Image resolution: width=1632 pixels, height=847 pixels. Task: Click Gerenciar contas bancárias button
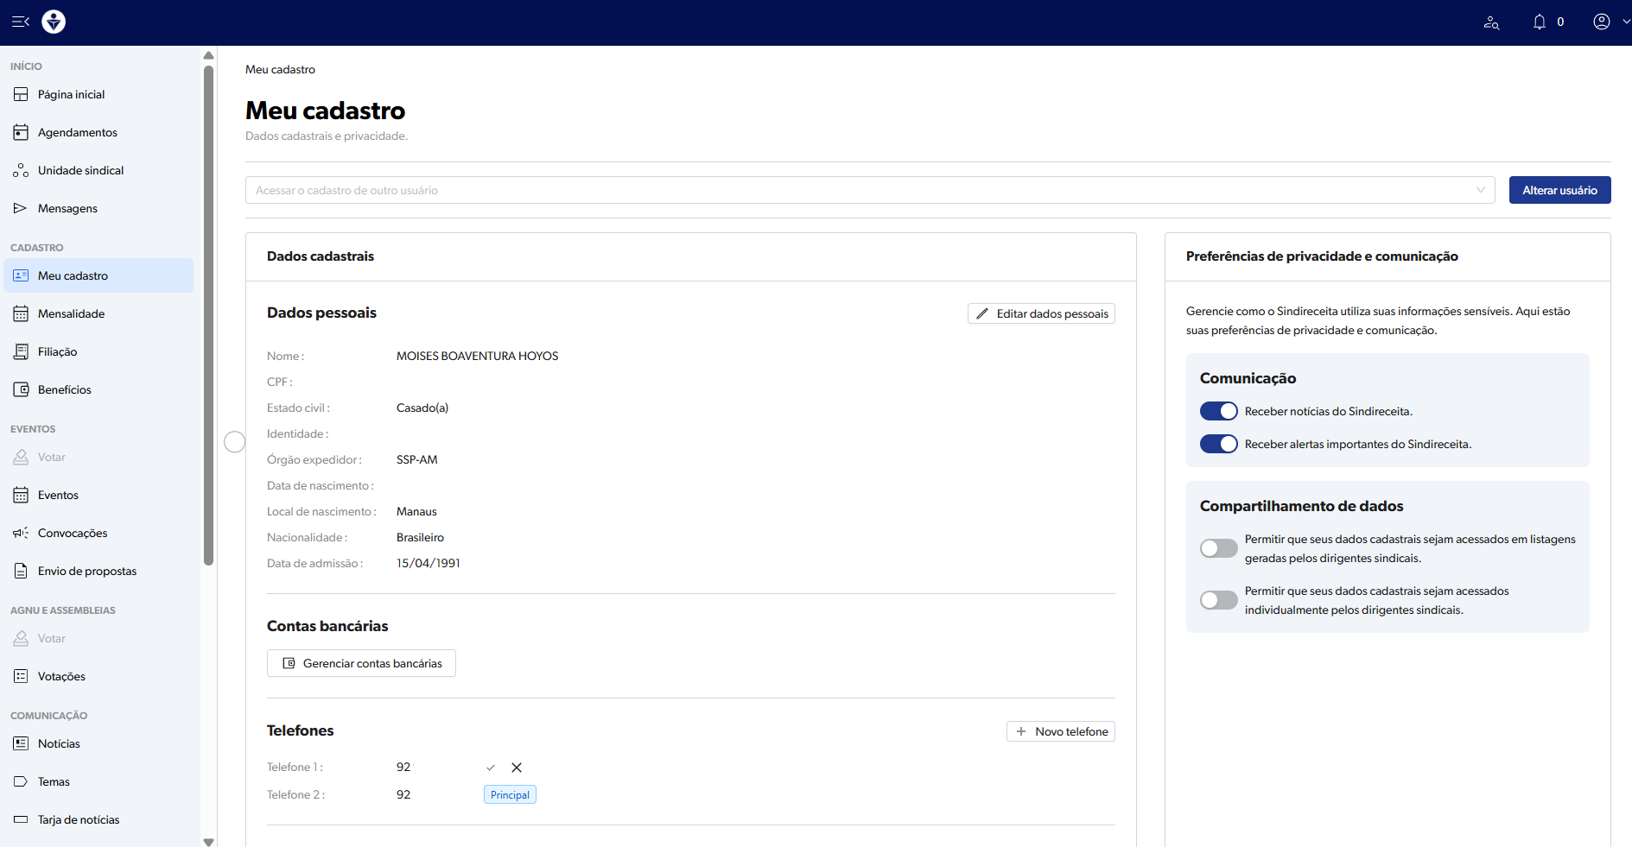pos(361,663)
